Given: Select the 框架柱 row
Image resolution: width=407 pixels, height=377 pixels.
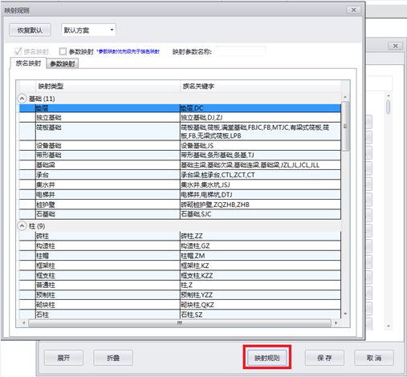Looking at the screenshot, I should coord(180,266).
